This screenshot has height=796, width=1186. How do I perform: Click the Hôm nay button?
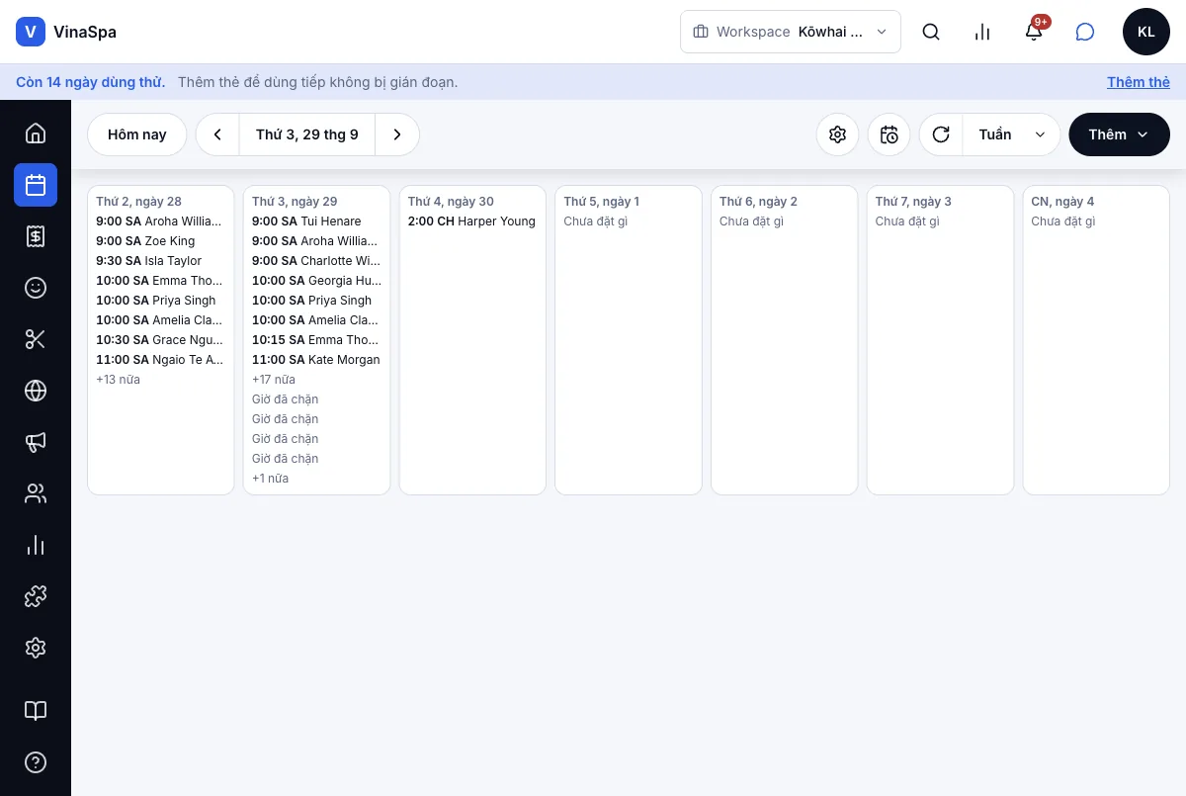137,134
